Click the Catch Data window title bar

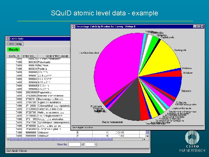pos(38,39)
